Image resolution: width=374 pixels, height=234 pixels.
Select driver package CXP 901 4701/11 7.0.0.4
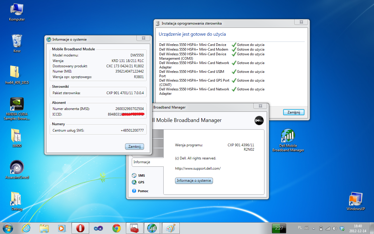[x=125, y=93]
